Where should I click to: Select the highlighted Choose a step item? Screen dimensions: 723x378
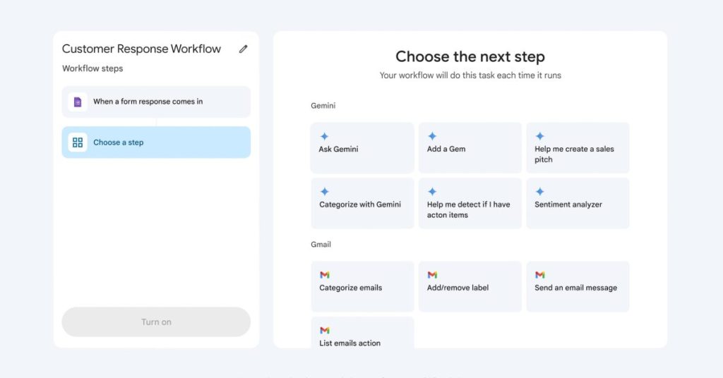pos(156,142)
